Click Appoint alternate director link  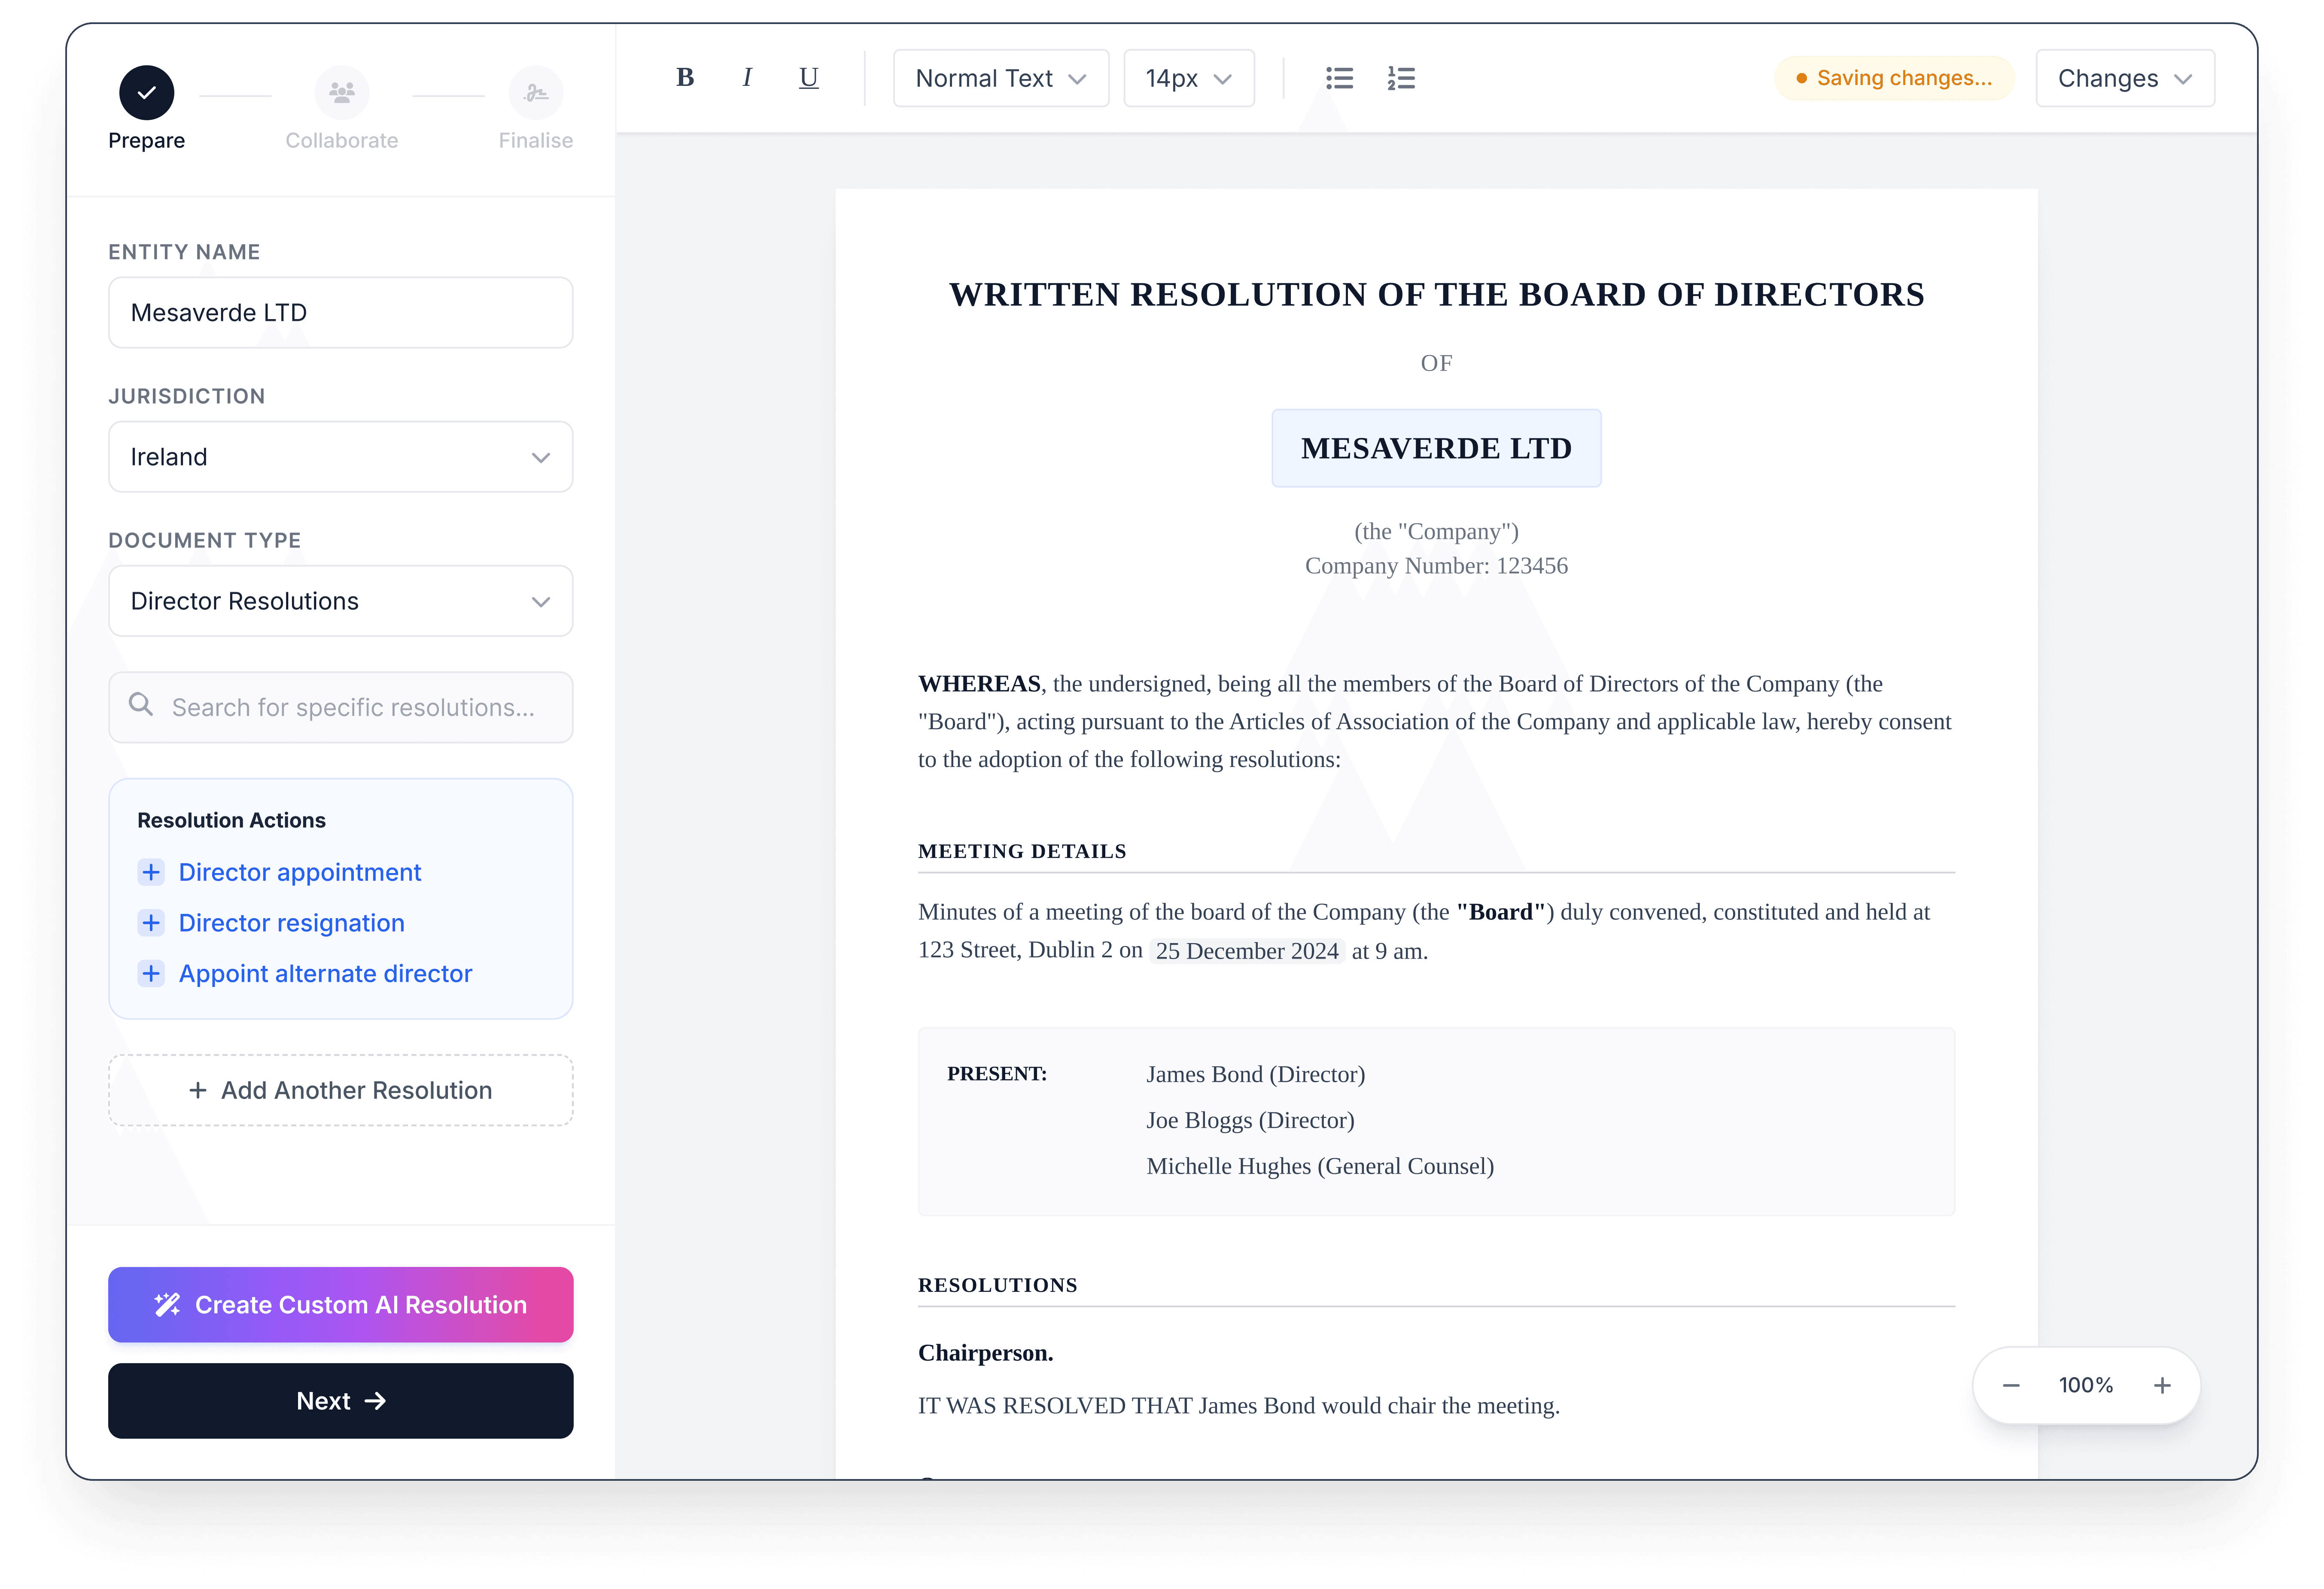click(x=325, y=974)
